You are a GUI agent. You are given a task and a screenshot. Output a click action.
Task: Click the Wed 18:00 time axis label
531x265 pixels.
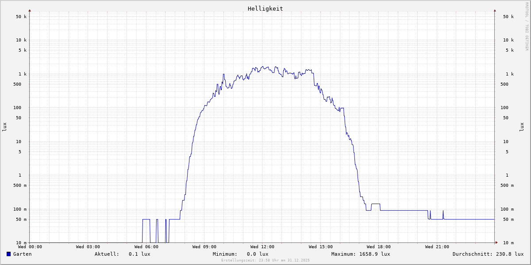pyautogui.click(x=379, y=247)
